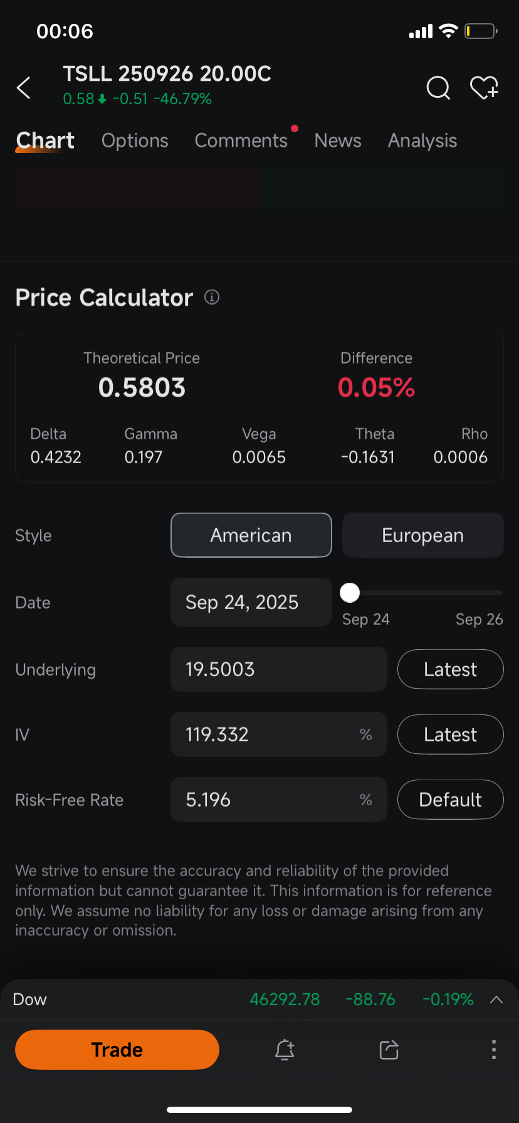Add to watchlist with heart icon
Screen dimensions: 519x1123
pyautogui.click(x=484, y=88)
